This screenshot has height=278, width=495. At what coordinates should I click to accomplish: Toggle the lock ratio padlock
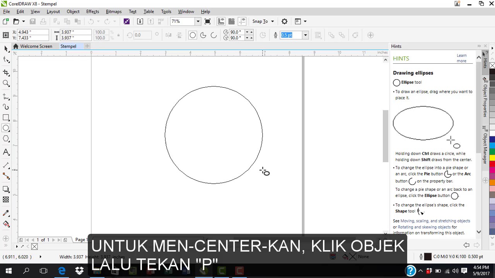point(118,35)
